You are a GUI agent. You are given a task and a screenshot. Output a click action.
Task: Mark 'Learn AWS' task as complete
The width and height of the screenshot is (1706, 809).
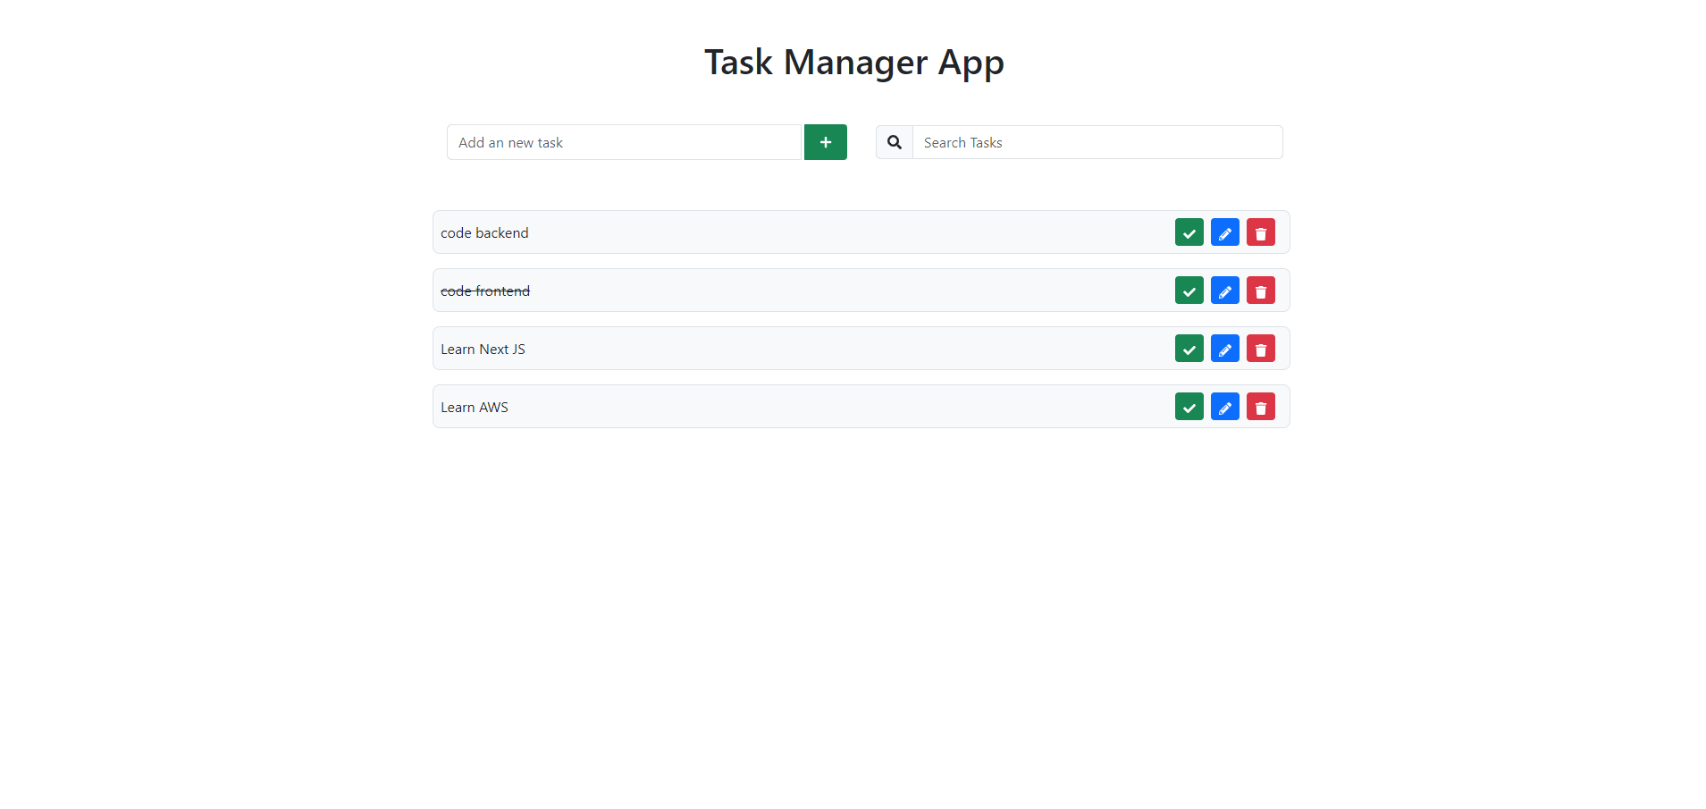pos(1189,407)
